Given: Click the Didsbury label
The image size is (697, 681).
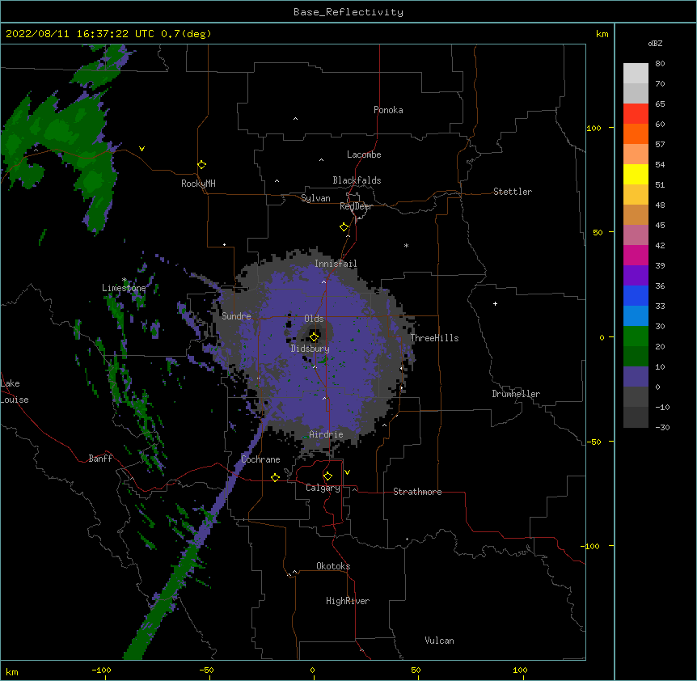Looking at the screenshot, I should click(310, 349).
